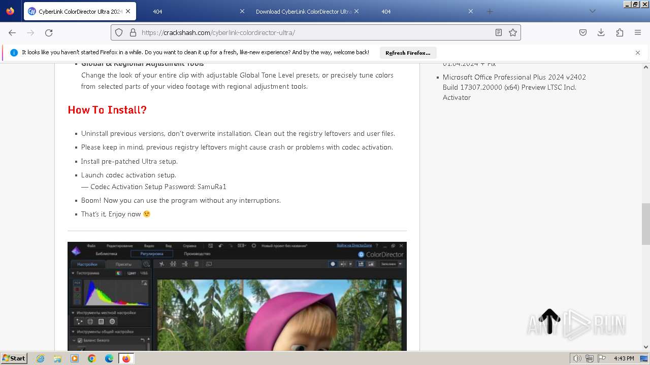Viewport: 650px width, 365px height.
Task: Switch to the 404 tab after the Download tab
Action: (427, 11)
